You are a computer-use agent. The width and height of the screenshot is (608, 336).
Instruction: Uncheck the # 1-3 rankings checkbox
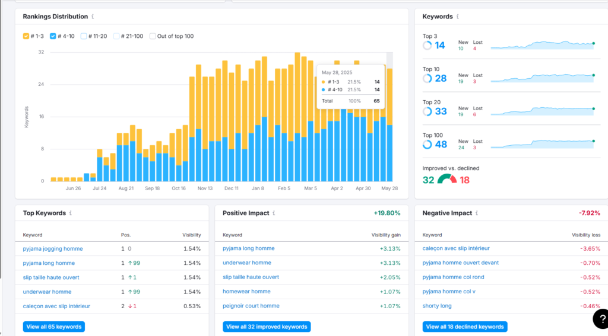click(x=26, y=36)
